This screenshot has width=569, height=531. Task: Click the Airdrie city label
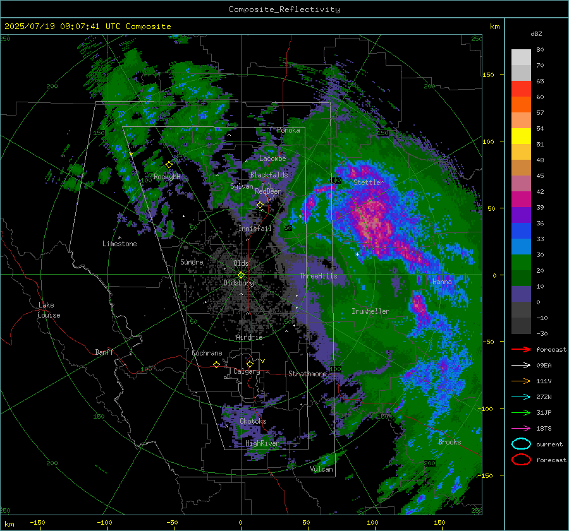[249, 337]
